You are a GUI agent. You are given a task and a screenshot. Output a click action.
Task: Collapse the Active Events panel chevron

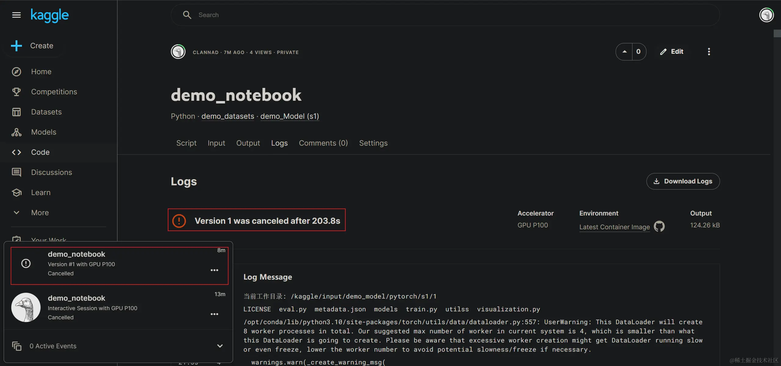[x=220, y=346]
